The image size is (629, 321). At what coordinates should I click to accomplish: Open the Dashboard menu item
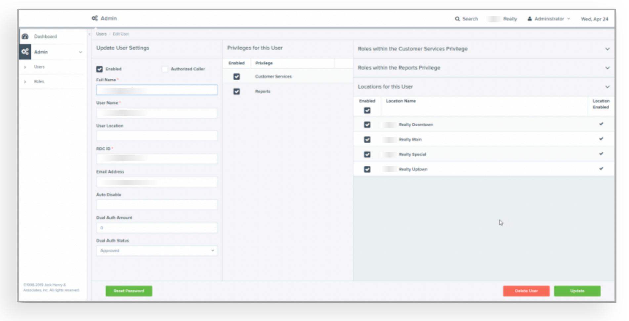click(x=45, y=36)
